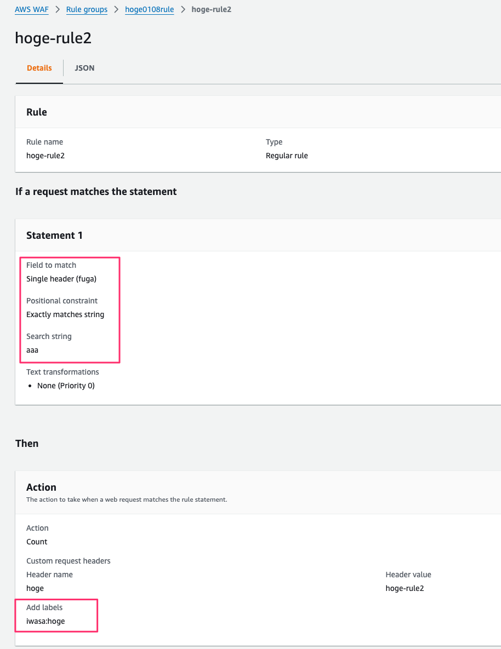Navigate to the hoge0108rule breadcrumb link
Image resolution: width=501 pixels, height=649 pixels.
point(149,9)
